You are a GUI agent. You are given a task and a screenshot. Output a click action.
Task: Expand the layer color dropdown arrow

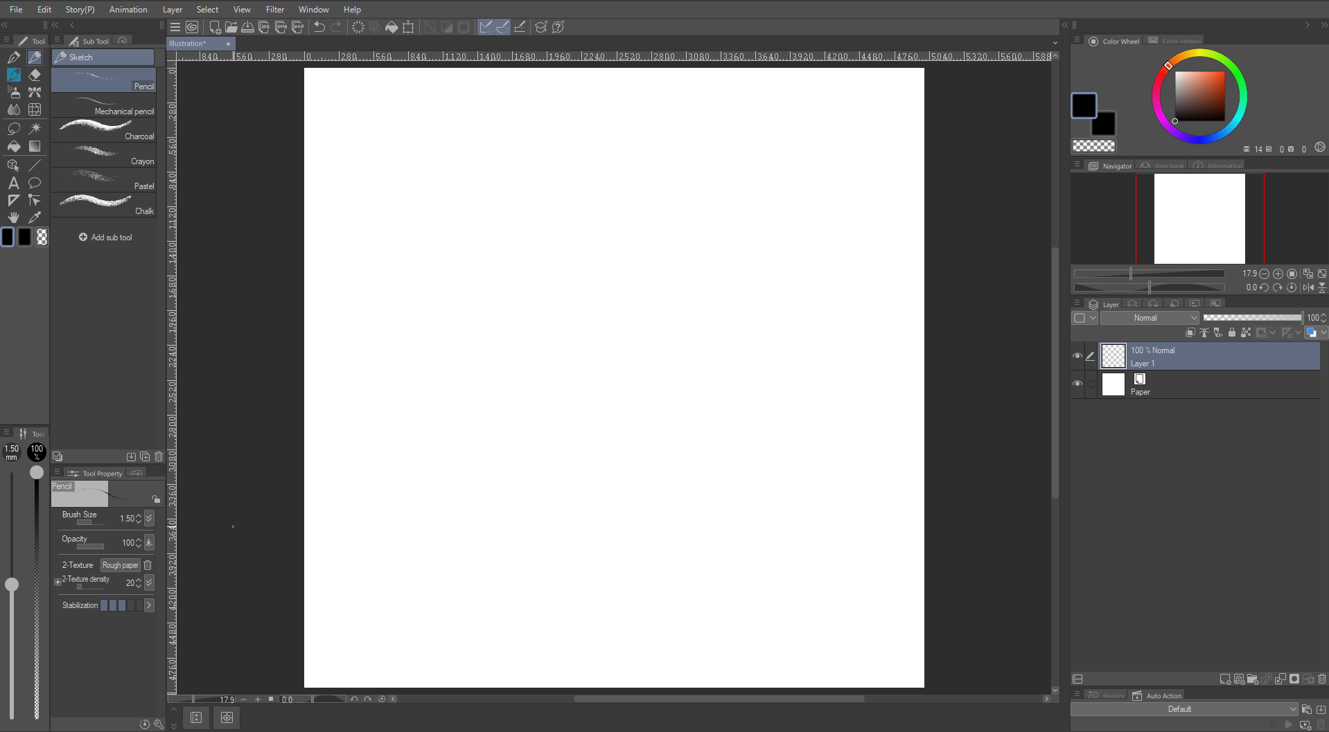pyautogui.click(x=1323, y=332)
